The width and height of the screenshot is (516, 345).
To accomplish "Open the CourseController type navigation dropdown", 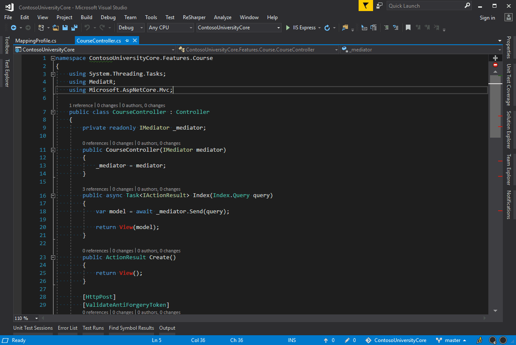I will coord(258,50).
